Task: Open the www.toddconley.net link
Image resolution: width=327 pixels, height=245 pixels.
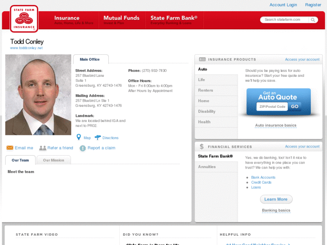Action: tap(26, 48)
